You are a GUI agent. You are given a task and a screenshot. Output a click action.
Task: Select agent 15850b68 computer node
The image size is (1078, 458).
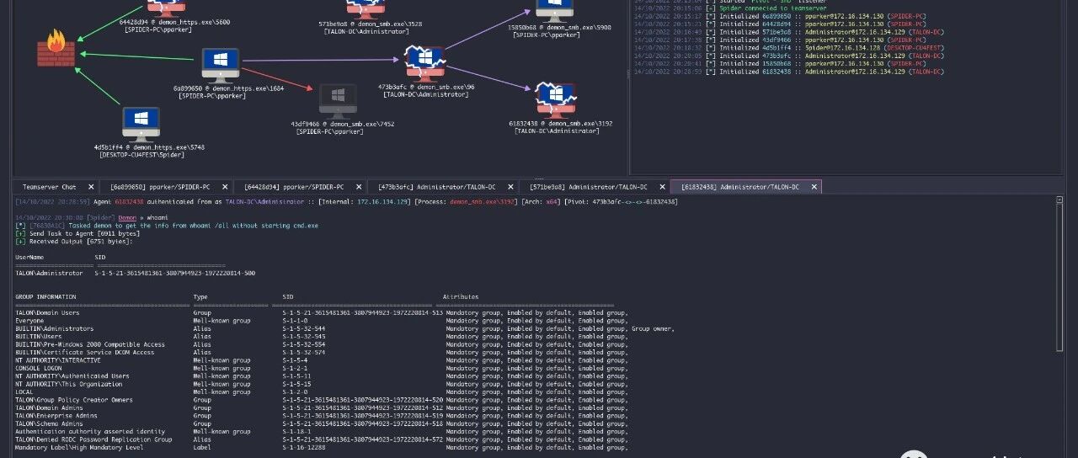556,10
